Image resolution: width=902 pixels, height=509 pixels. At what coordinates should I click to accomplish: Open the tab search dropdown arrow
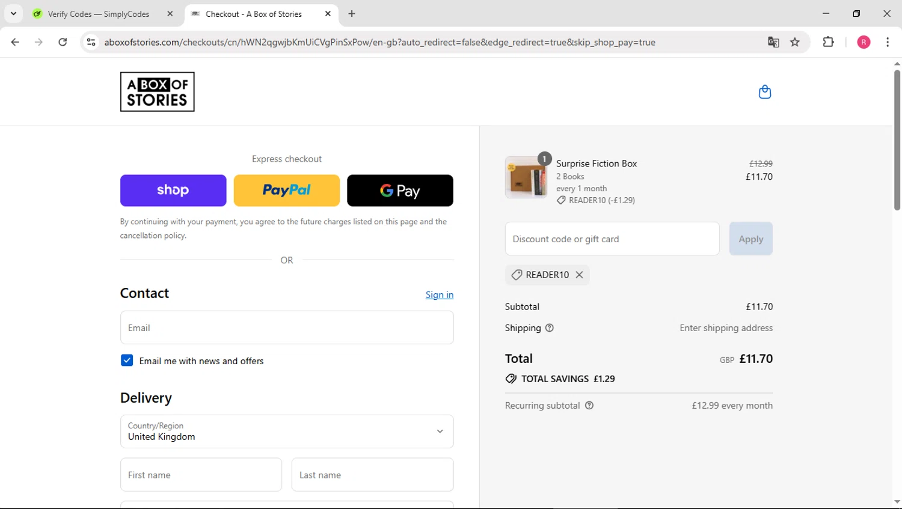[13, 13]
